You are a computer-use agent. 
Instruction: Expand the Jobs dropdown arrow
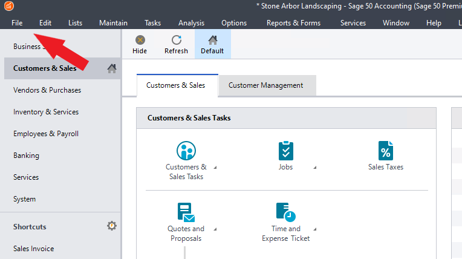(314, 168)
